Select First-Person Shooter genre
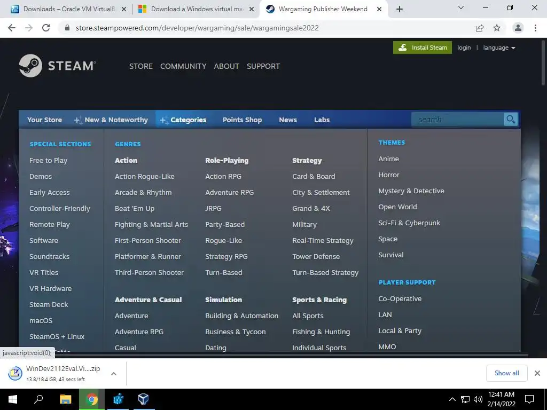This screenshot has height=410, width=547. click(148, 241)
